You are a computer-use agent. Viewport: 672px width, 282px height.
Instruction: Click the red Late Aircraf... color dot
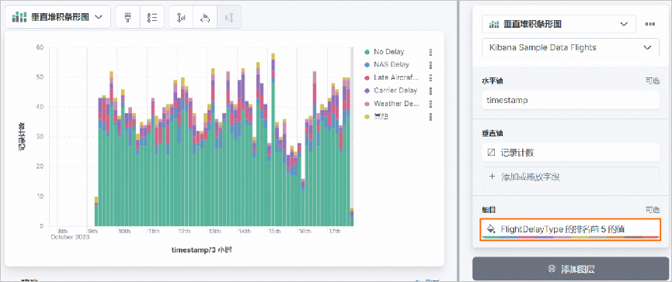(x=367, y=77)
